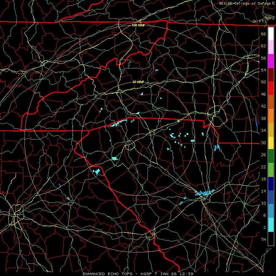Image resolution: width=276 pixels, height=276 pixels.
Task: Click the 'TH' legend label
Action: 263,239
